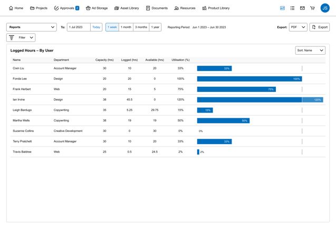Screen dimensions: 336x235
Task: Open the Home page
Action: pos(16,8)
